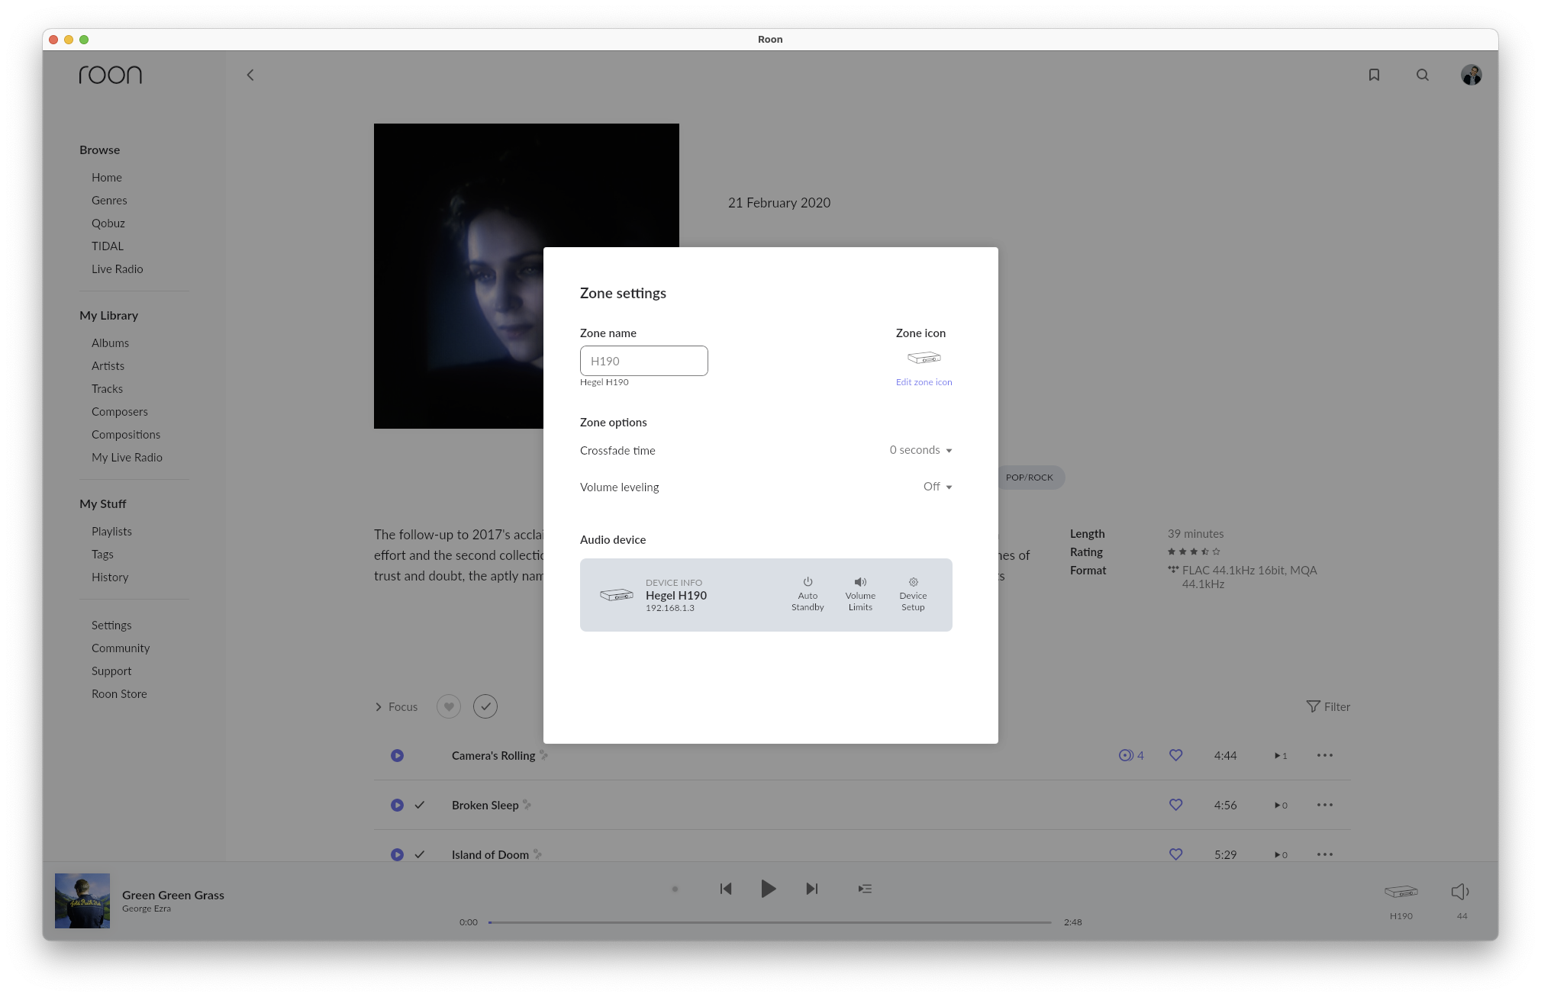
Task: Open Community in sidebar
Action: [x=121, y=648]
